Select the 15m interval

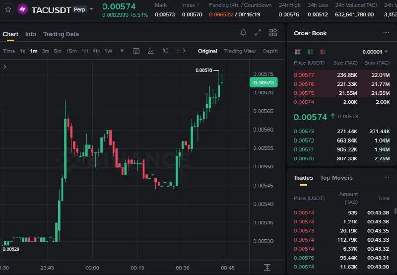(x=71, y=51)
